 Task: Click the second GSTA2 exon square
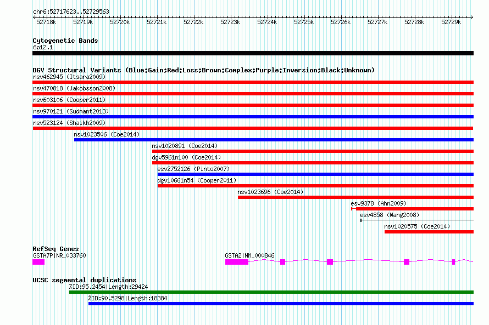282,262
